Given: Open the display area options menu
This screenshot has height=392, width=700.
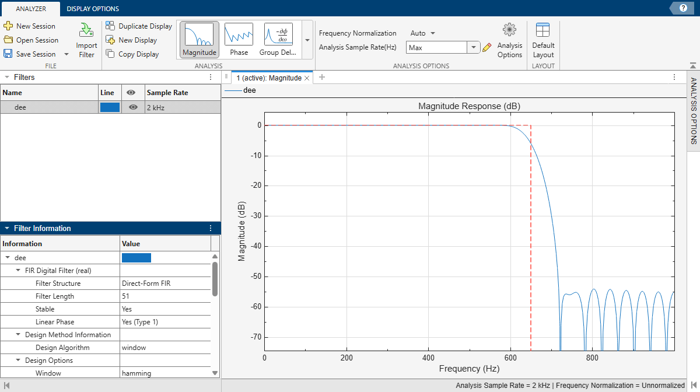Looking at the screenshot, I should point(674,77).
